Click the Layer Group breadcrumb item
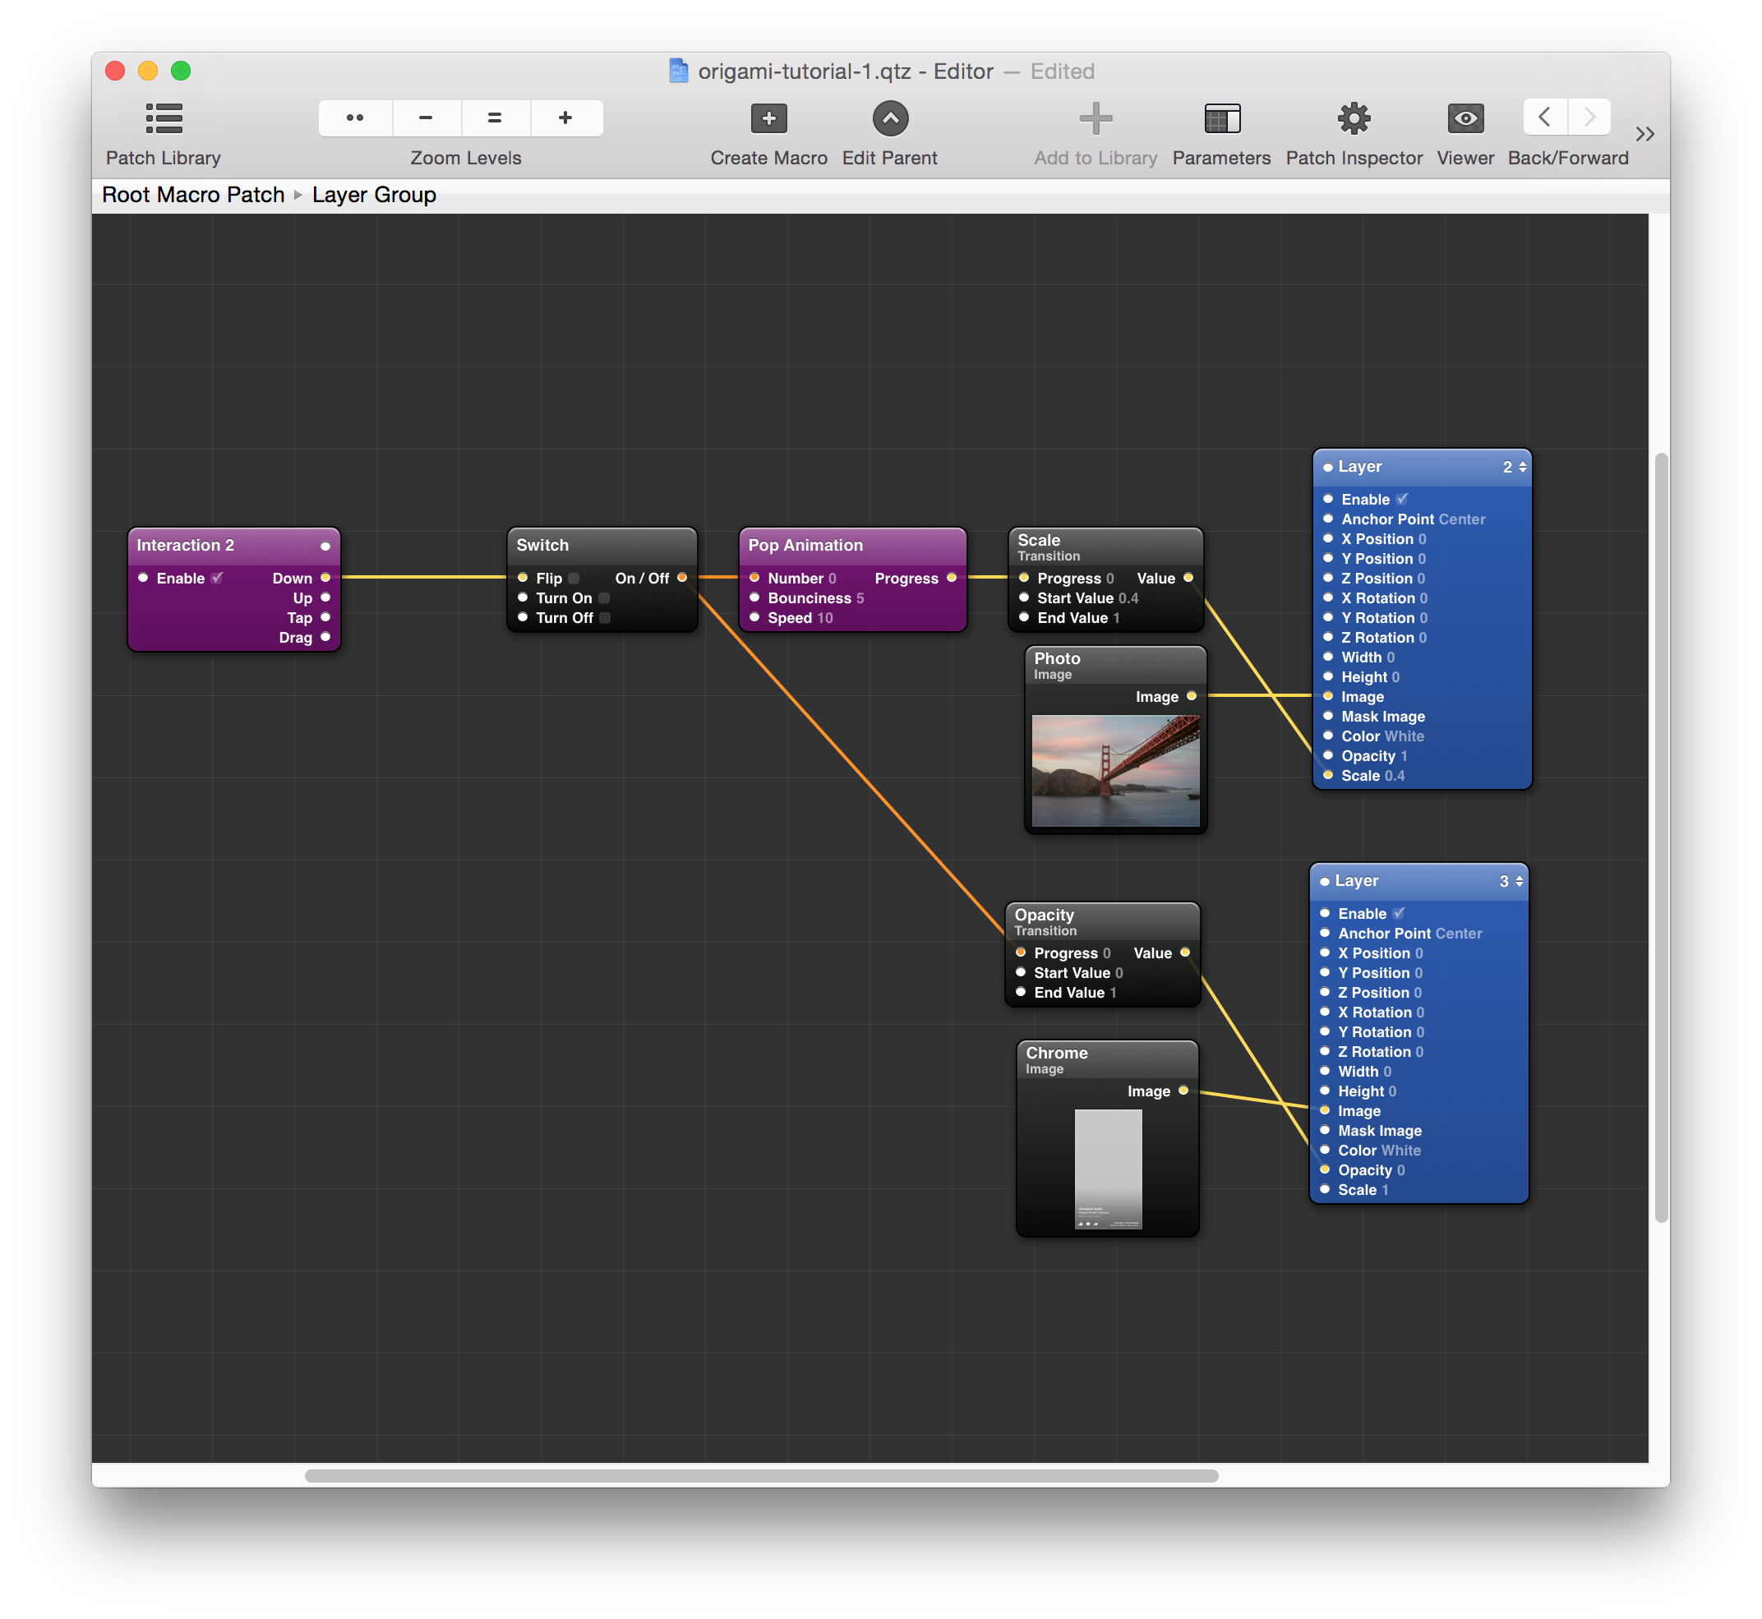This screenshot has width=1762, height=1619. (x=373, y=193)
